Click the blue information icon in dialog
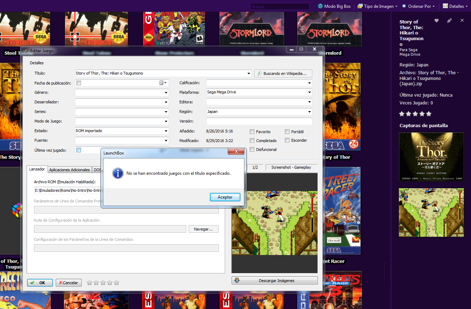 (x=118, y=173)
